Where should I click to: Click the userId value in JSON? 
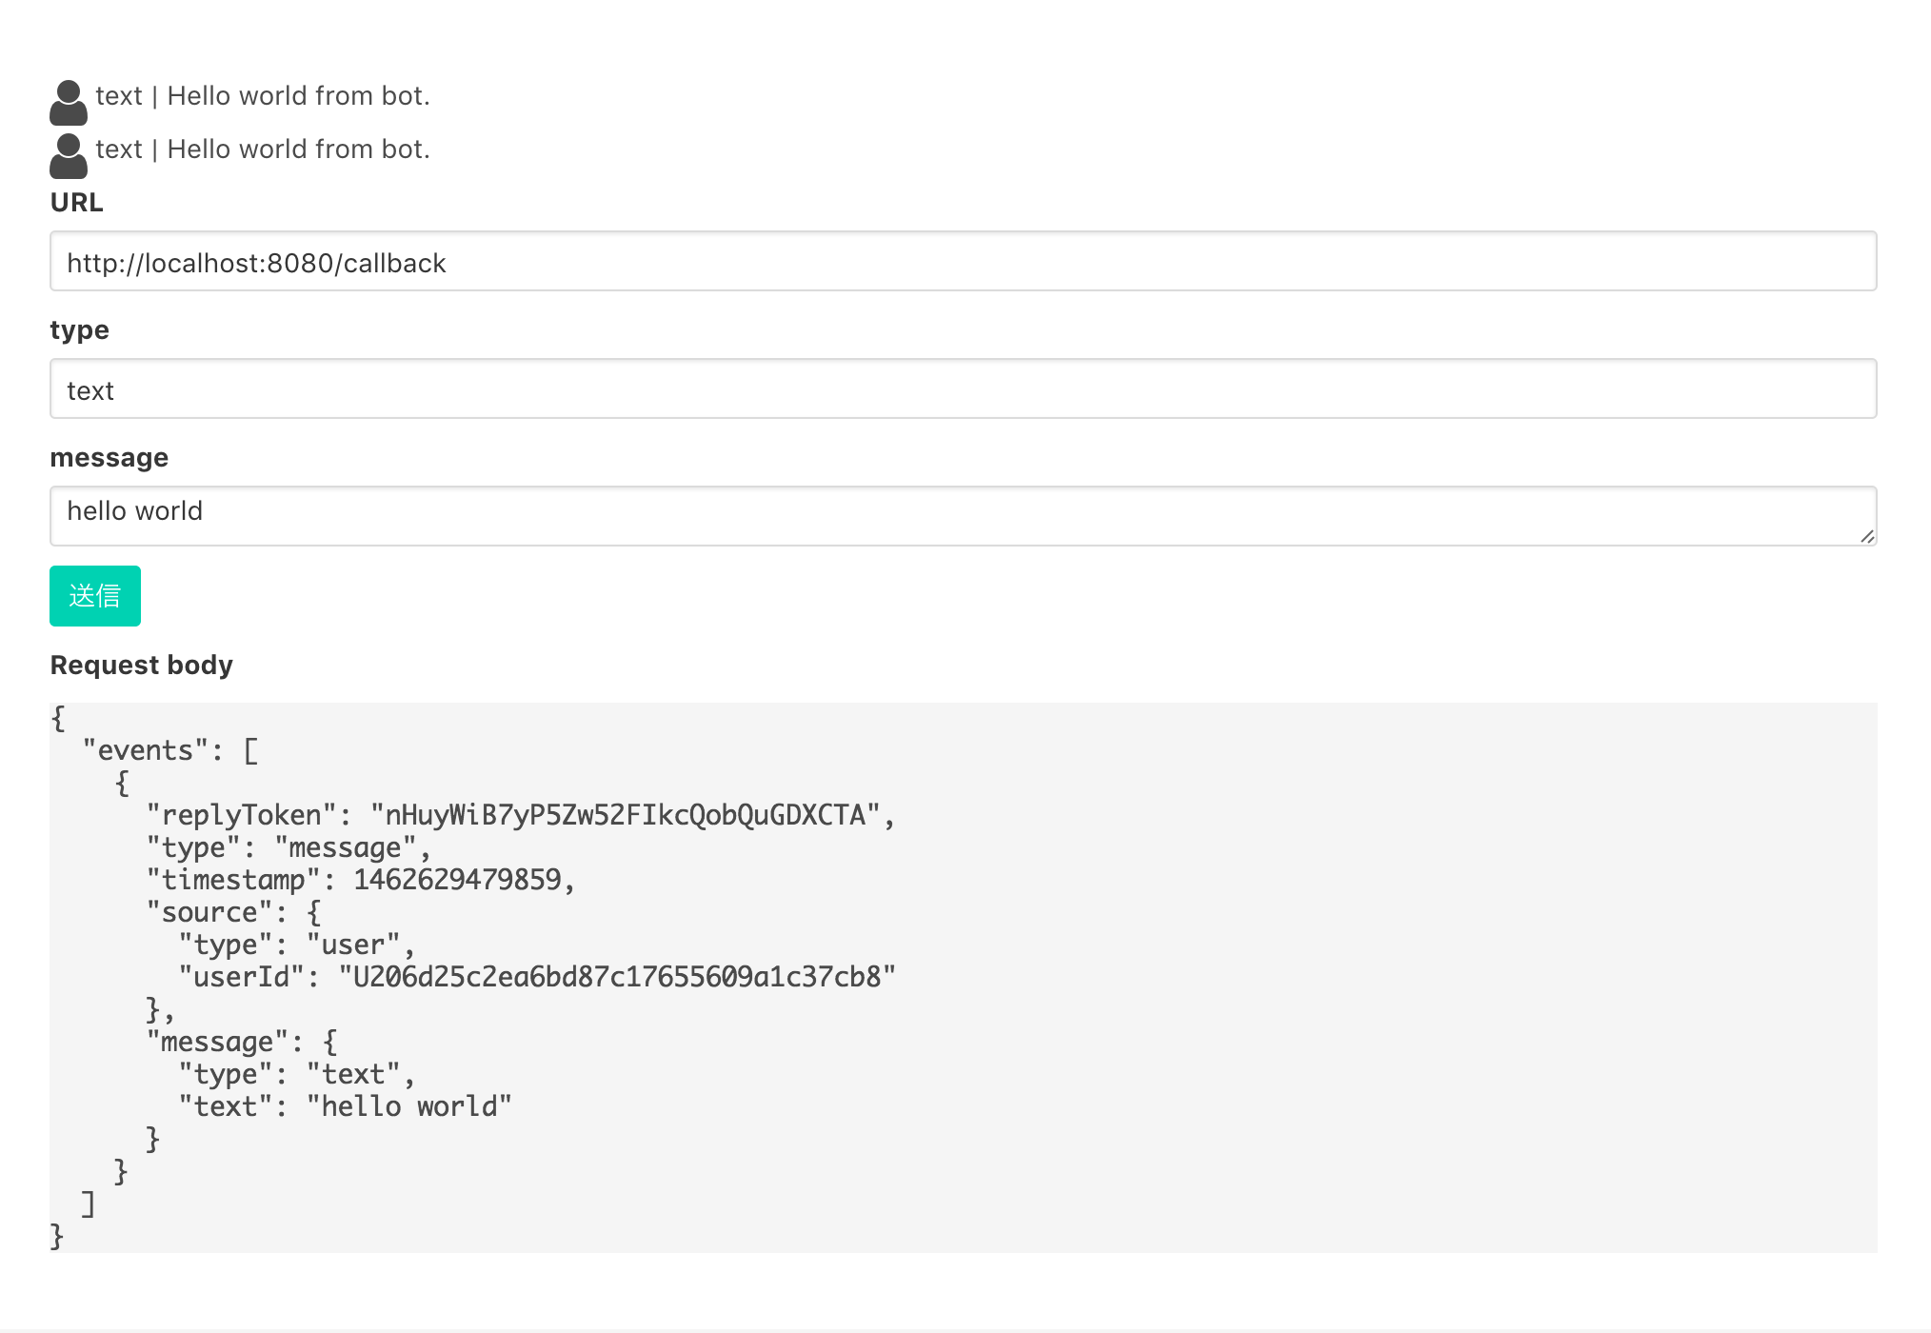(617, 977)
